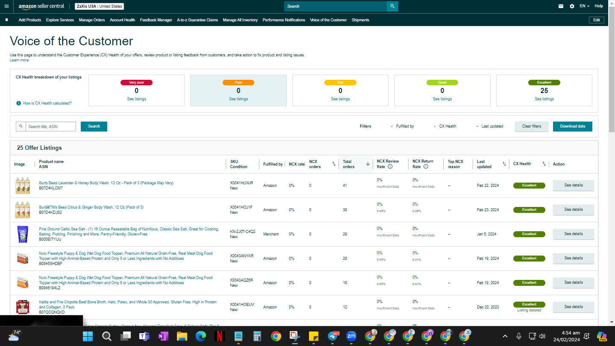Image resolution: width=615 pixels, height=346 pixels.
Task: Click the Help link in header
Action: [599, 6]
